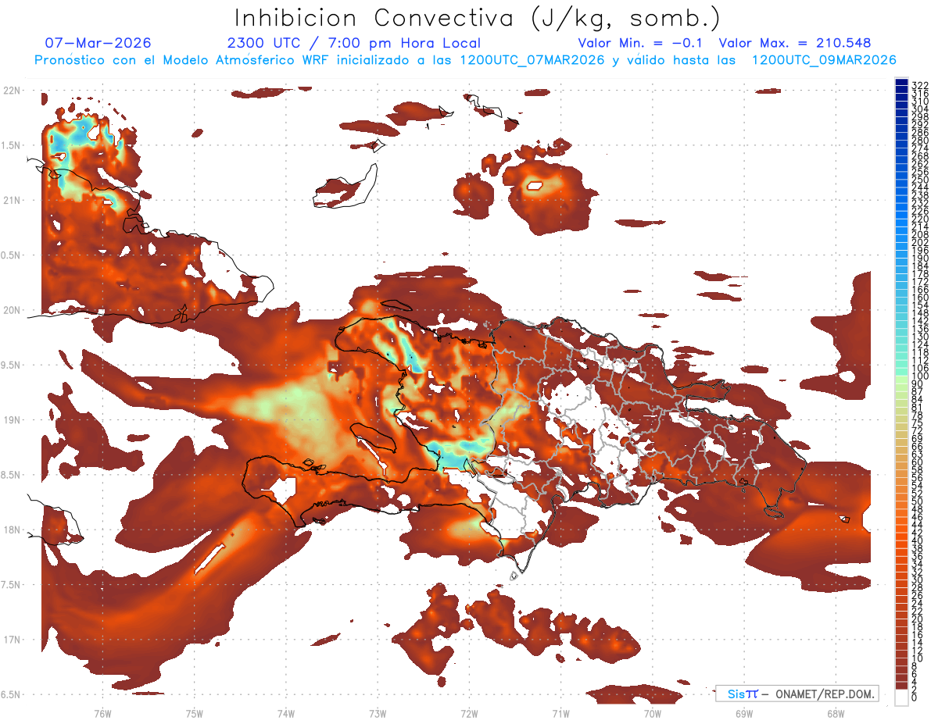The image size is (938, 724).
Task: Click the '71W' longitude label
Action: point(560,714)
